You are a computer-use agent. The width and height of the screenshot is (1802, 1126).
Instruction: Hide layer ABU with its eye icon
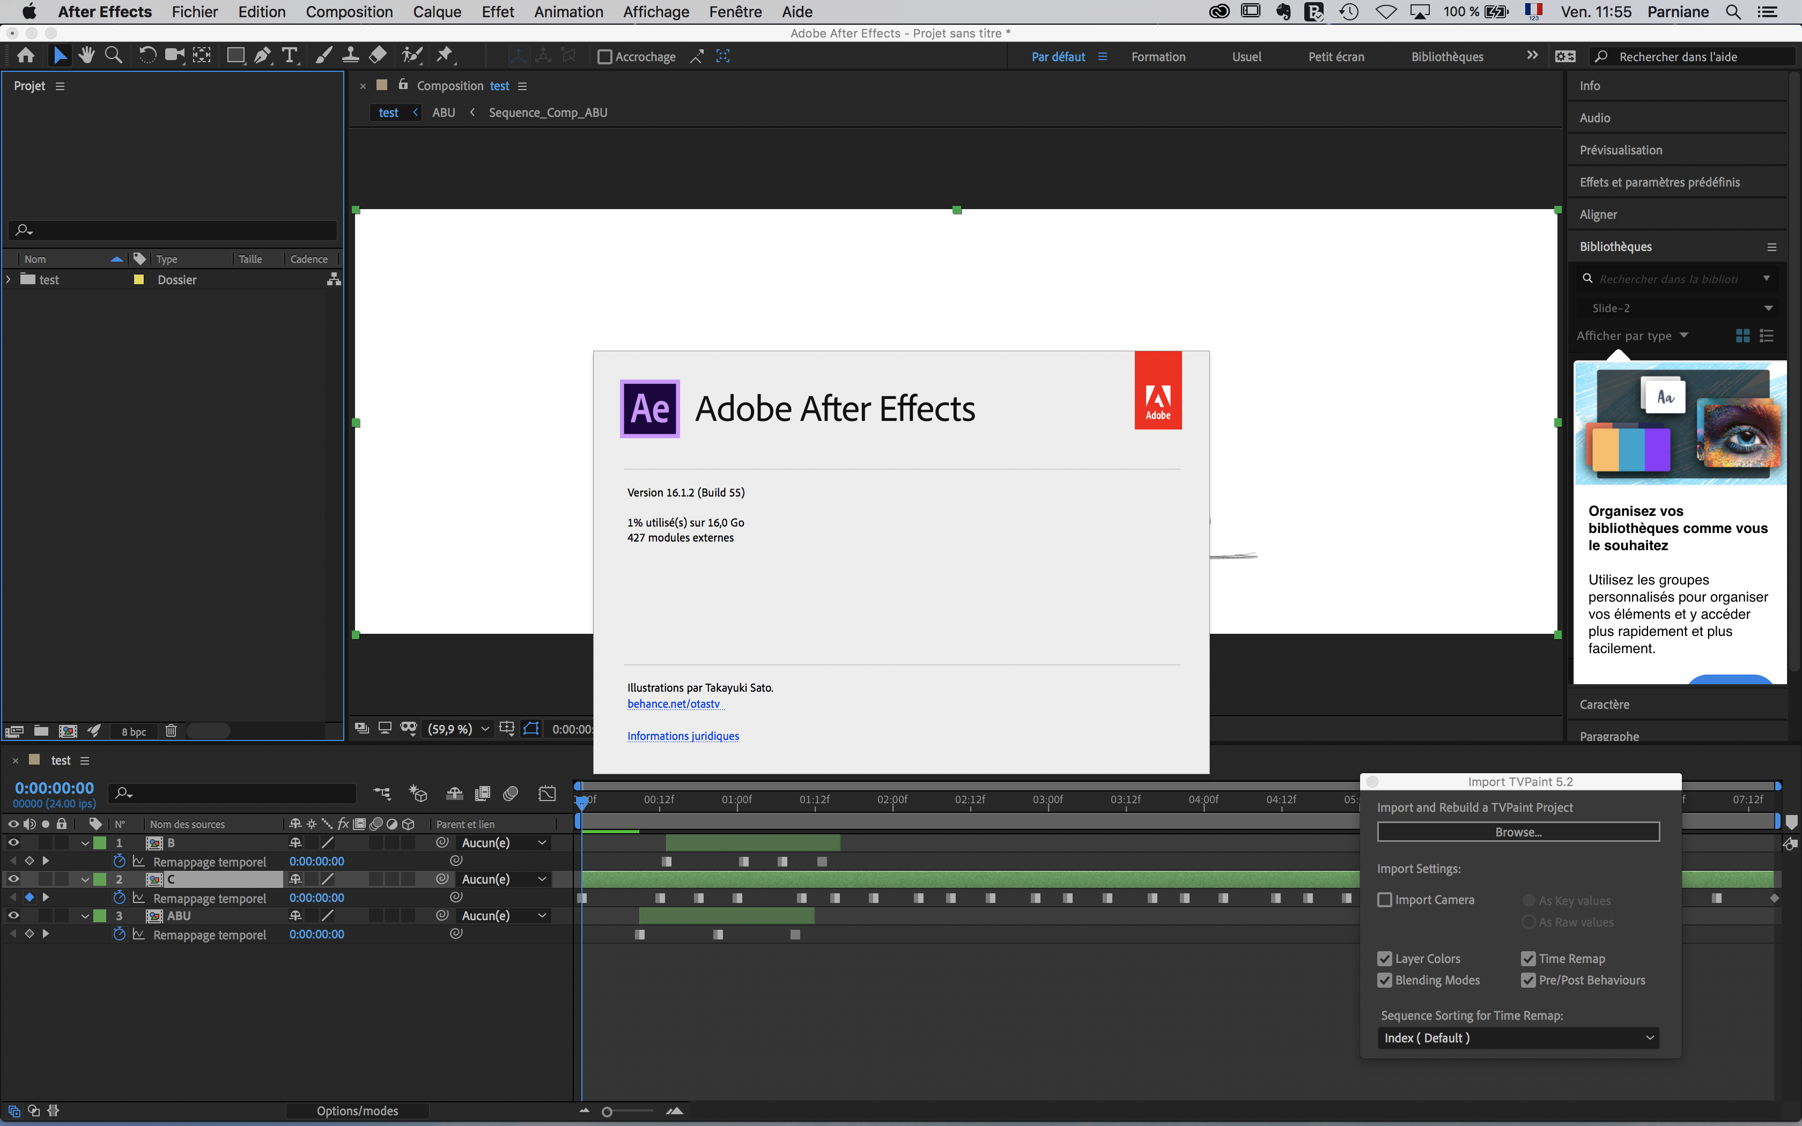click(13, 915)
